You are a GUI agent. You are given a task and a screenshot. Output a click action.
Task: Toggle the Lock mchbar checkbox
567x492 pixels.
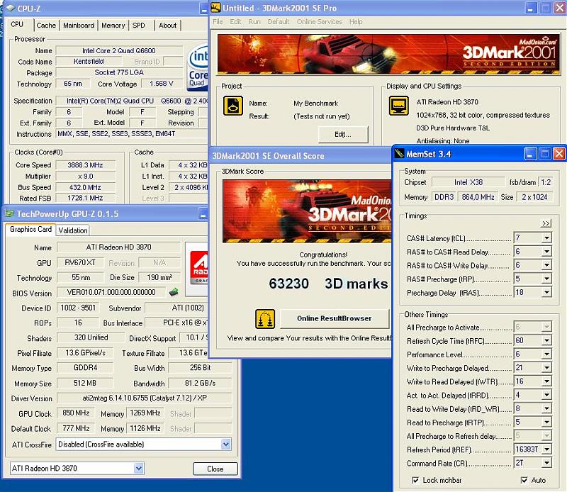[x=415, y=481]
